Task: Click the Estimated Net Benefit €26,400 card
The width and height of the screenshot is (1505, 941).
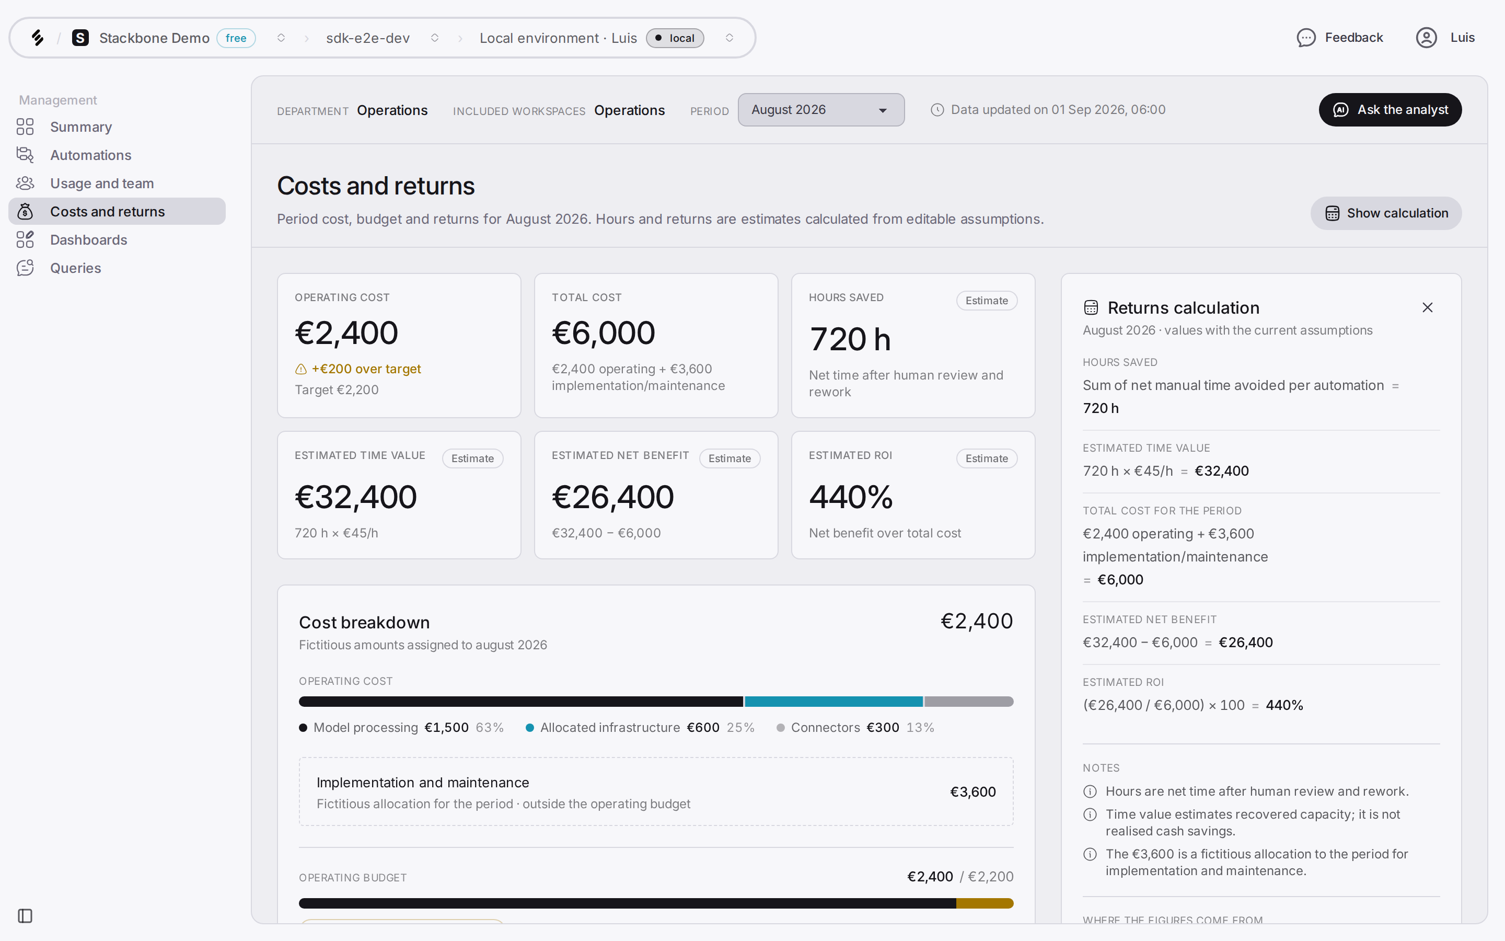Action: tap(656, 495)
